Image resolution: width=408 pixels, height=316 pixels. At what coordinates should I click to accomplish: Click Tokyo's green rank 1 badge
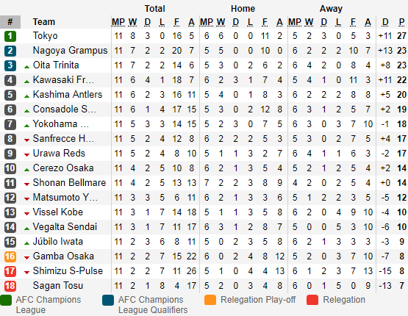[10, 36]
